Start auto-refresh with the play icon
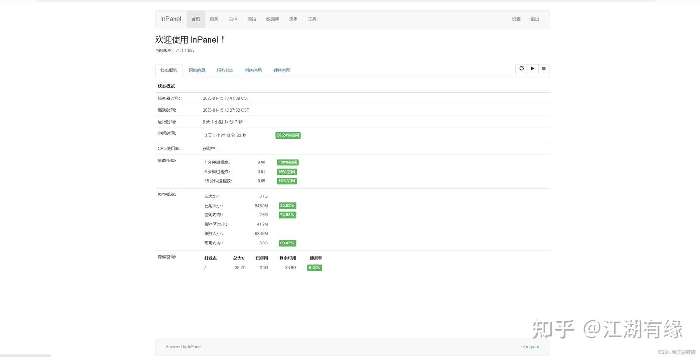Image resolution: width=700 pixels, height=357 pixels. pos(533,69)
